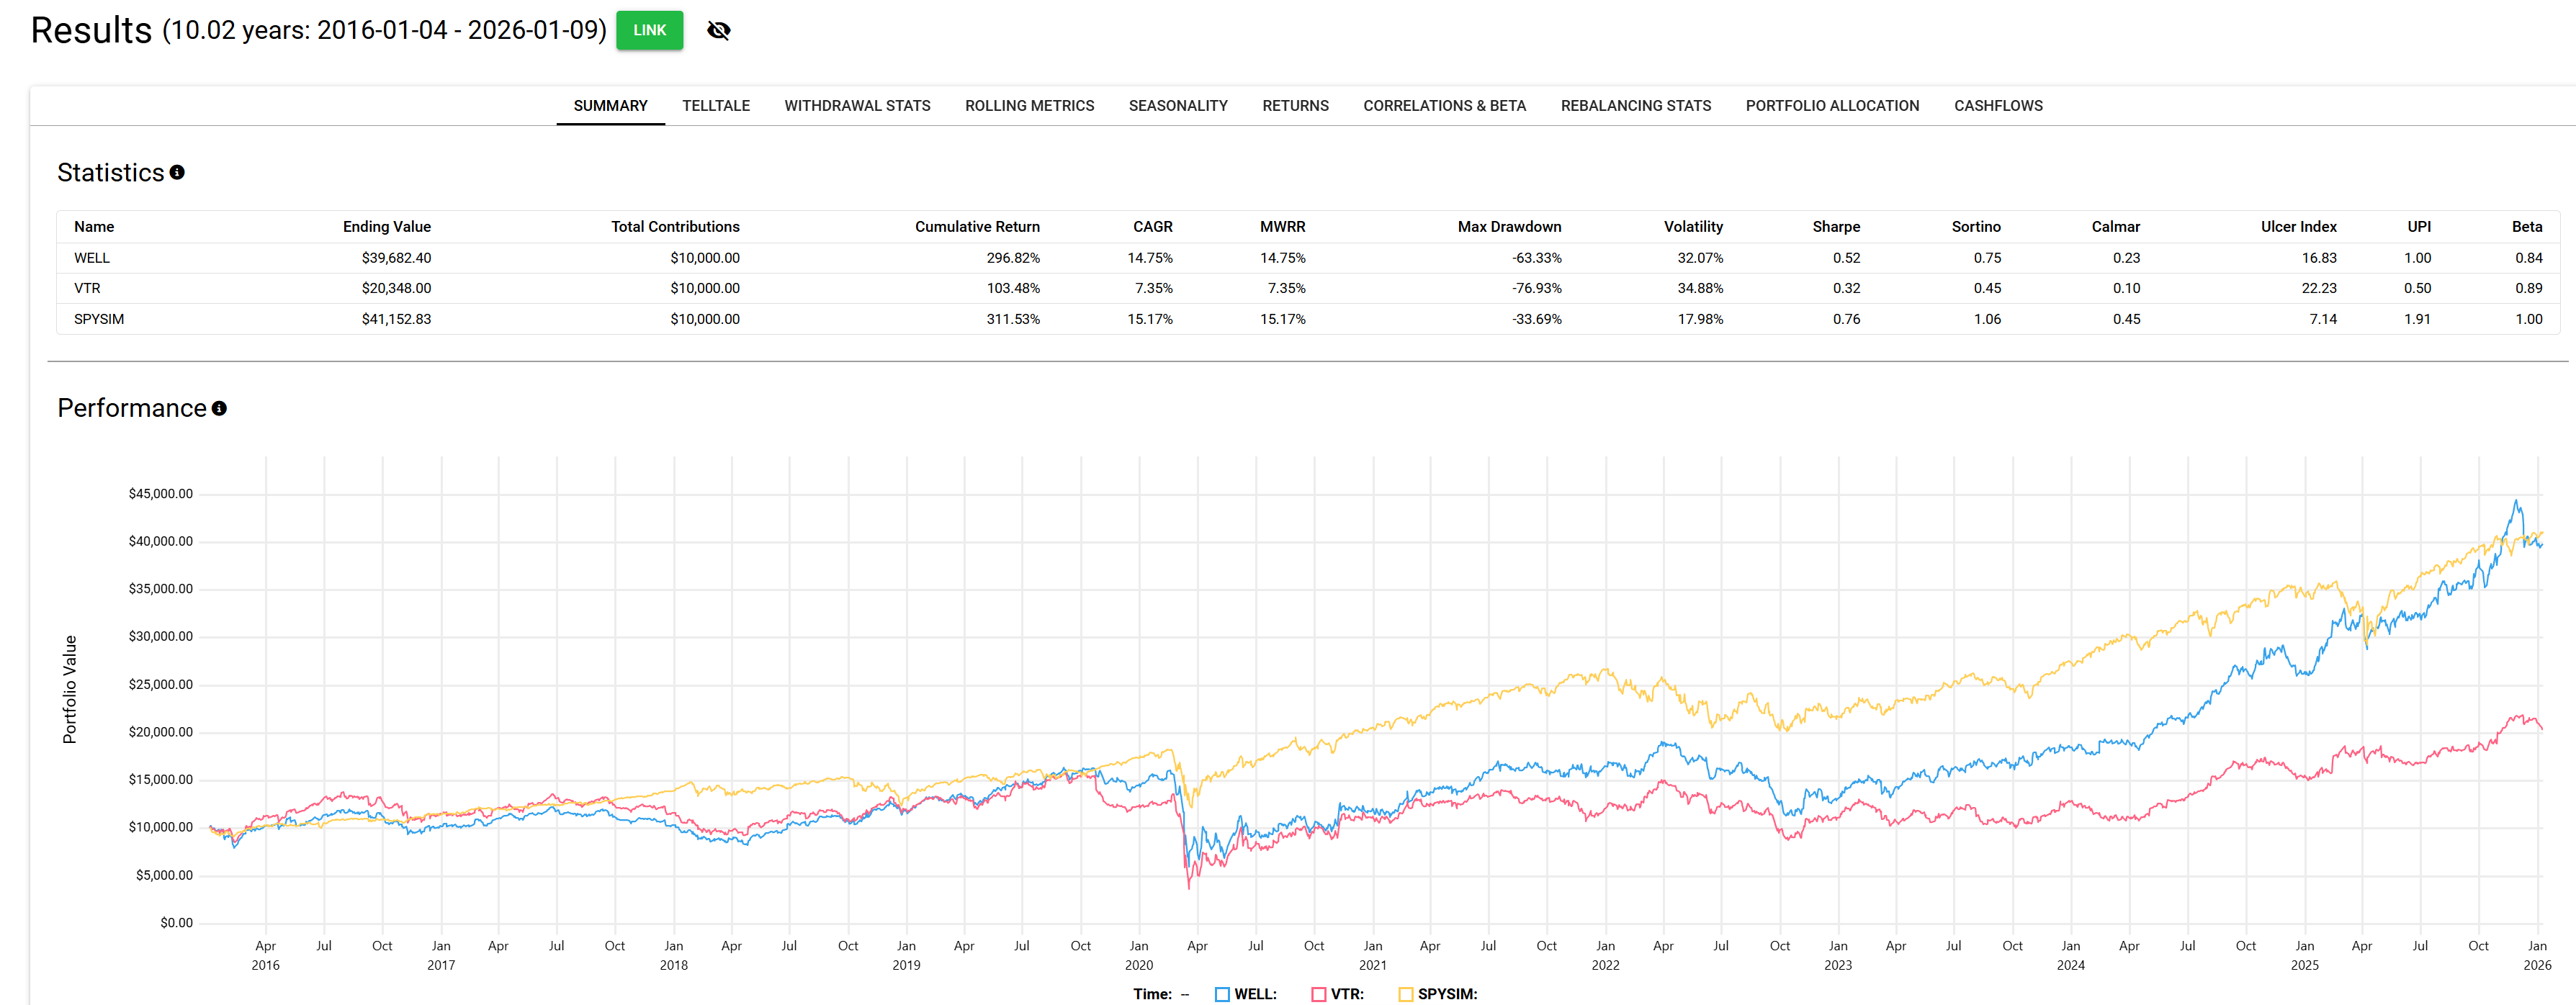Image resolution: width=2576 pixels, height=1005 pixels.
Task: Switch to the TELLTALE tab
Action: (715, 106)
